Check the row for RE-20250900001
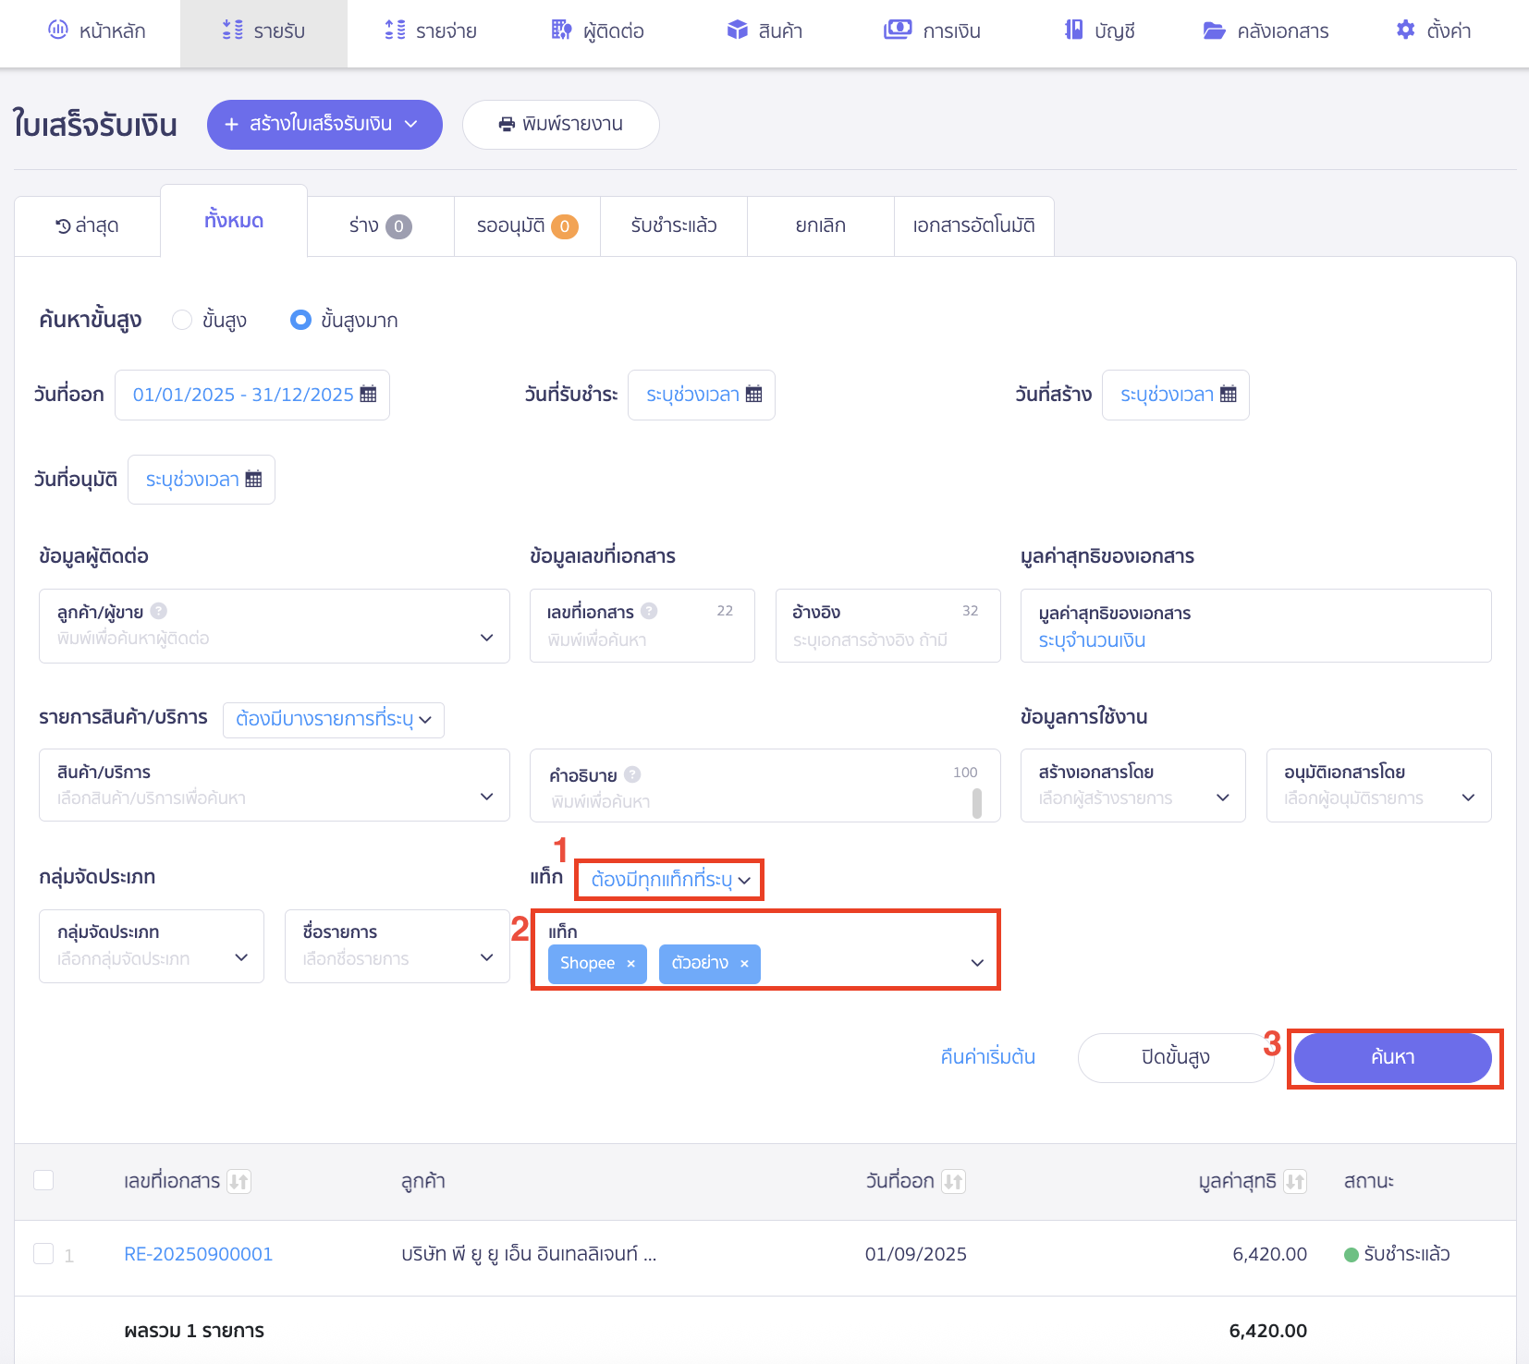The width and height of the screenshot is (1529, 1364). pyautogui.click(x=43, y=1253)
